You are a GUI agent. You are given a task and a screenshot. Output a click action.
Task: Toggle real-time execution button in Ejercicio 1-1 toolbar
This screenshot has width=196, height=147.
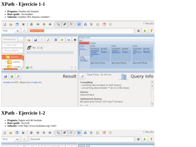(x=65, y=24)
